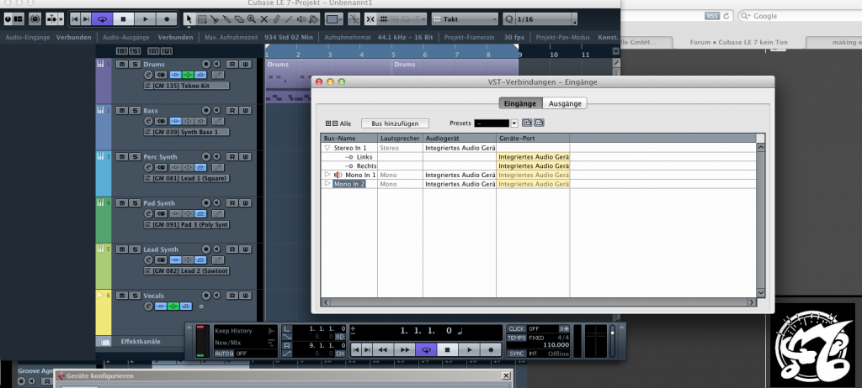Open the Forum Cubase LE 7 kein Ton browser tab

click(x=738, y=42)
